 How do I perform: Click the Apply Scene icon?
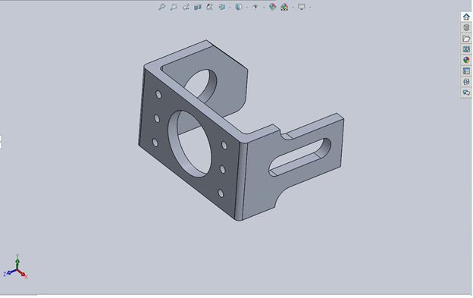pyautogui.click(x=284, y=7)
